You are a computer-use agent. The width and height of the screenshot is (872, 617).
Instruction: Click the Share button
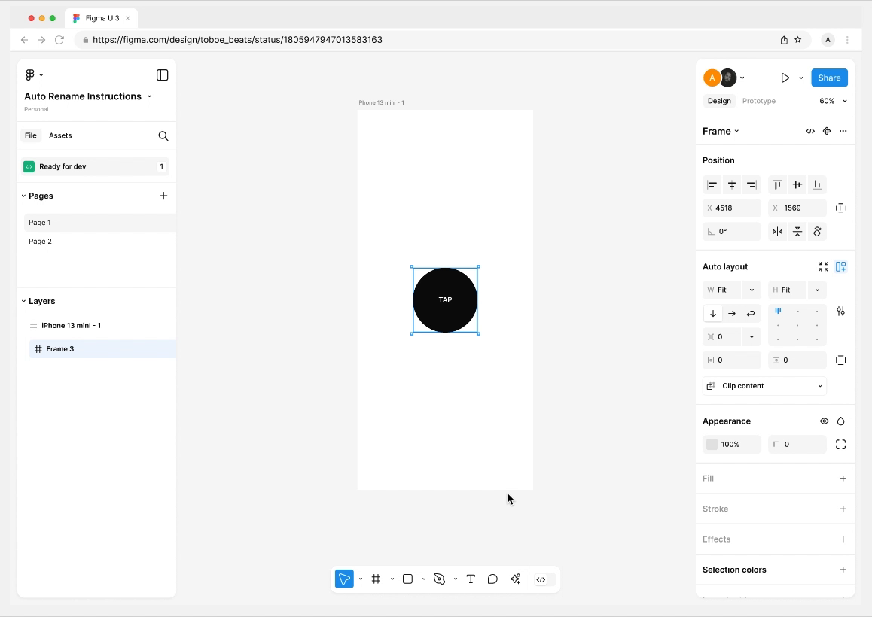(x=829, y=78)
